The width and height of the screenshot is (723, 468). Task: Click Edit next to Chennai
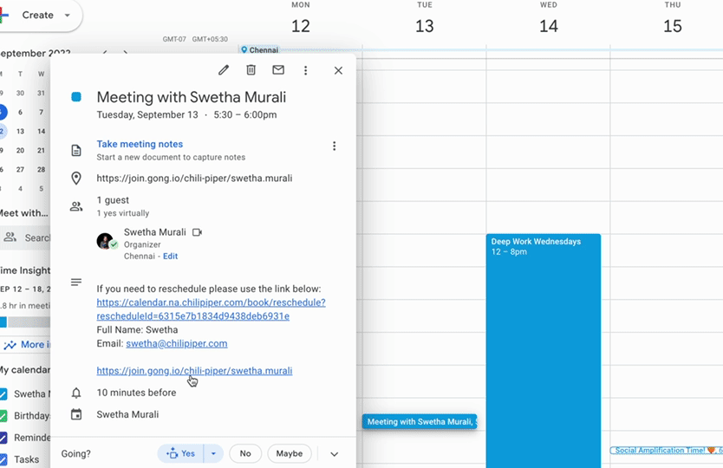(x=170, y=256)
